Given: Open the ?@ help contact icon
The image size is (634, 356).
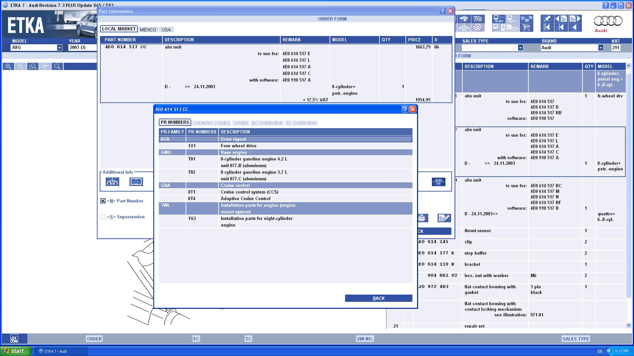Looking at the screenshot, I should tap(478, 19).
